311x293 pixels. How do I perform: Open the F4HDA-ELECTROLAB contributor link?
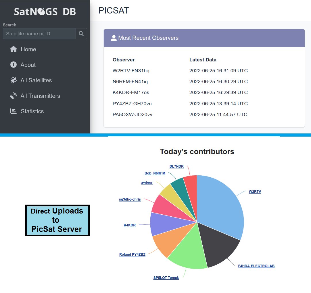256,266
